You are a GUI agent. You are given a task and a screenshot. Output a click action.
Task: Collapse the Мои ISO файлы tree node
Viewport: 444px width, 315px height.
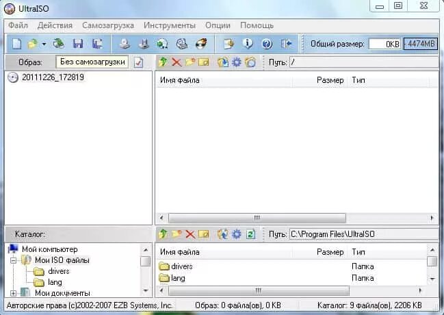(x=13, y=260)
